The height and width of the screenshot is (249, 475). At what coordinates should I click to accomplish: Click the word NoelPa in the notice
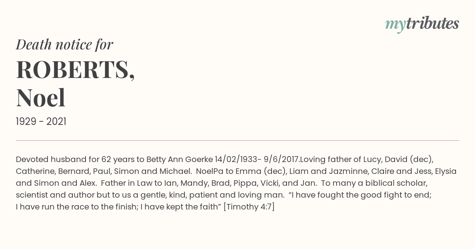tap(210, 172)
